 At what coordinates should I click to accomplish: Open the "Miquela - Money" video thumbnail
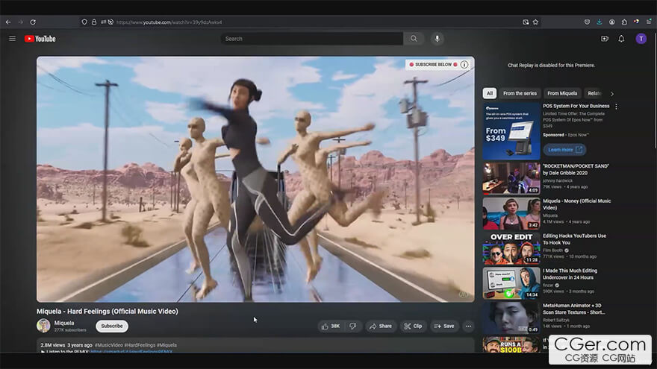tap(511, 213)
